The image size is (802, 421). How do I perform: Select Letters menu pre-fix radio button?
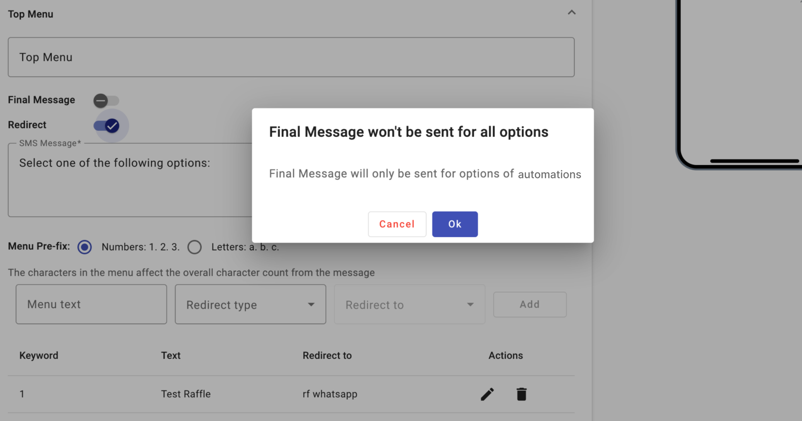tap(194, 247)
